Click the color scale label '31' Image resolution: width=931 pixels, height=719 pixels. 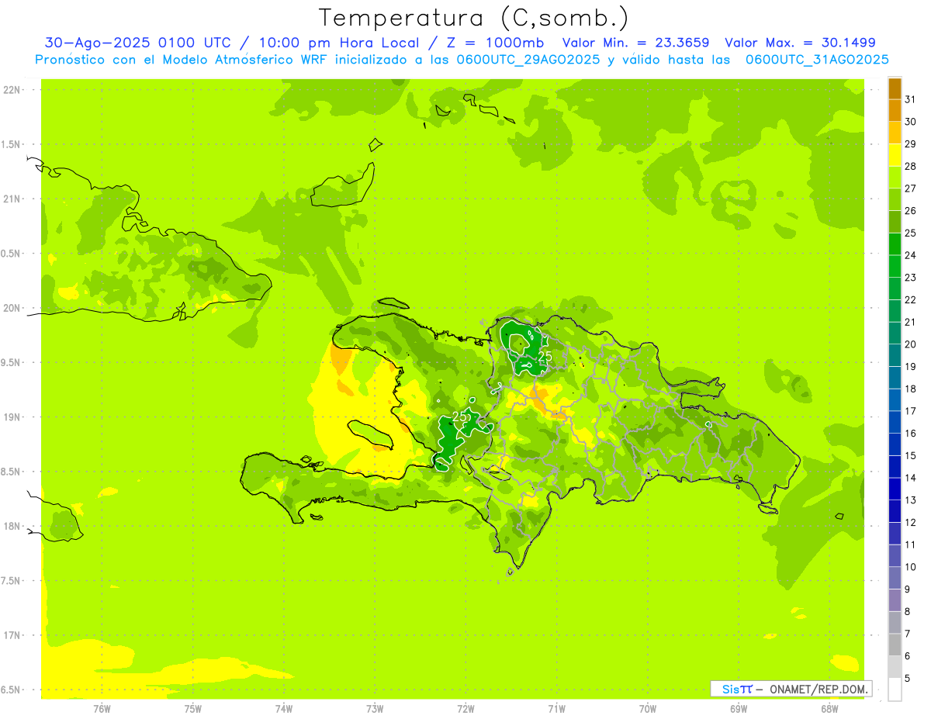click(911, 99)
